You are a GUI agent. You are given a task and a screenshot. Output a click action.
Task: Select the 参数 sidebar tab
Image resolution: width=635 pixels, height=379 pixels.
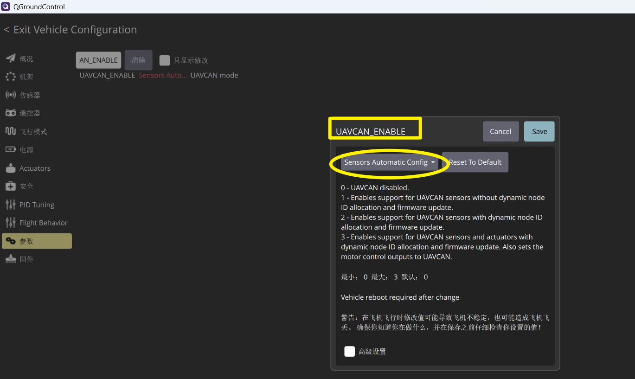[x=37, y=241]
